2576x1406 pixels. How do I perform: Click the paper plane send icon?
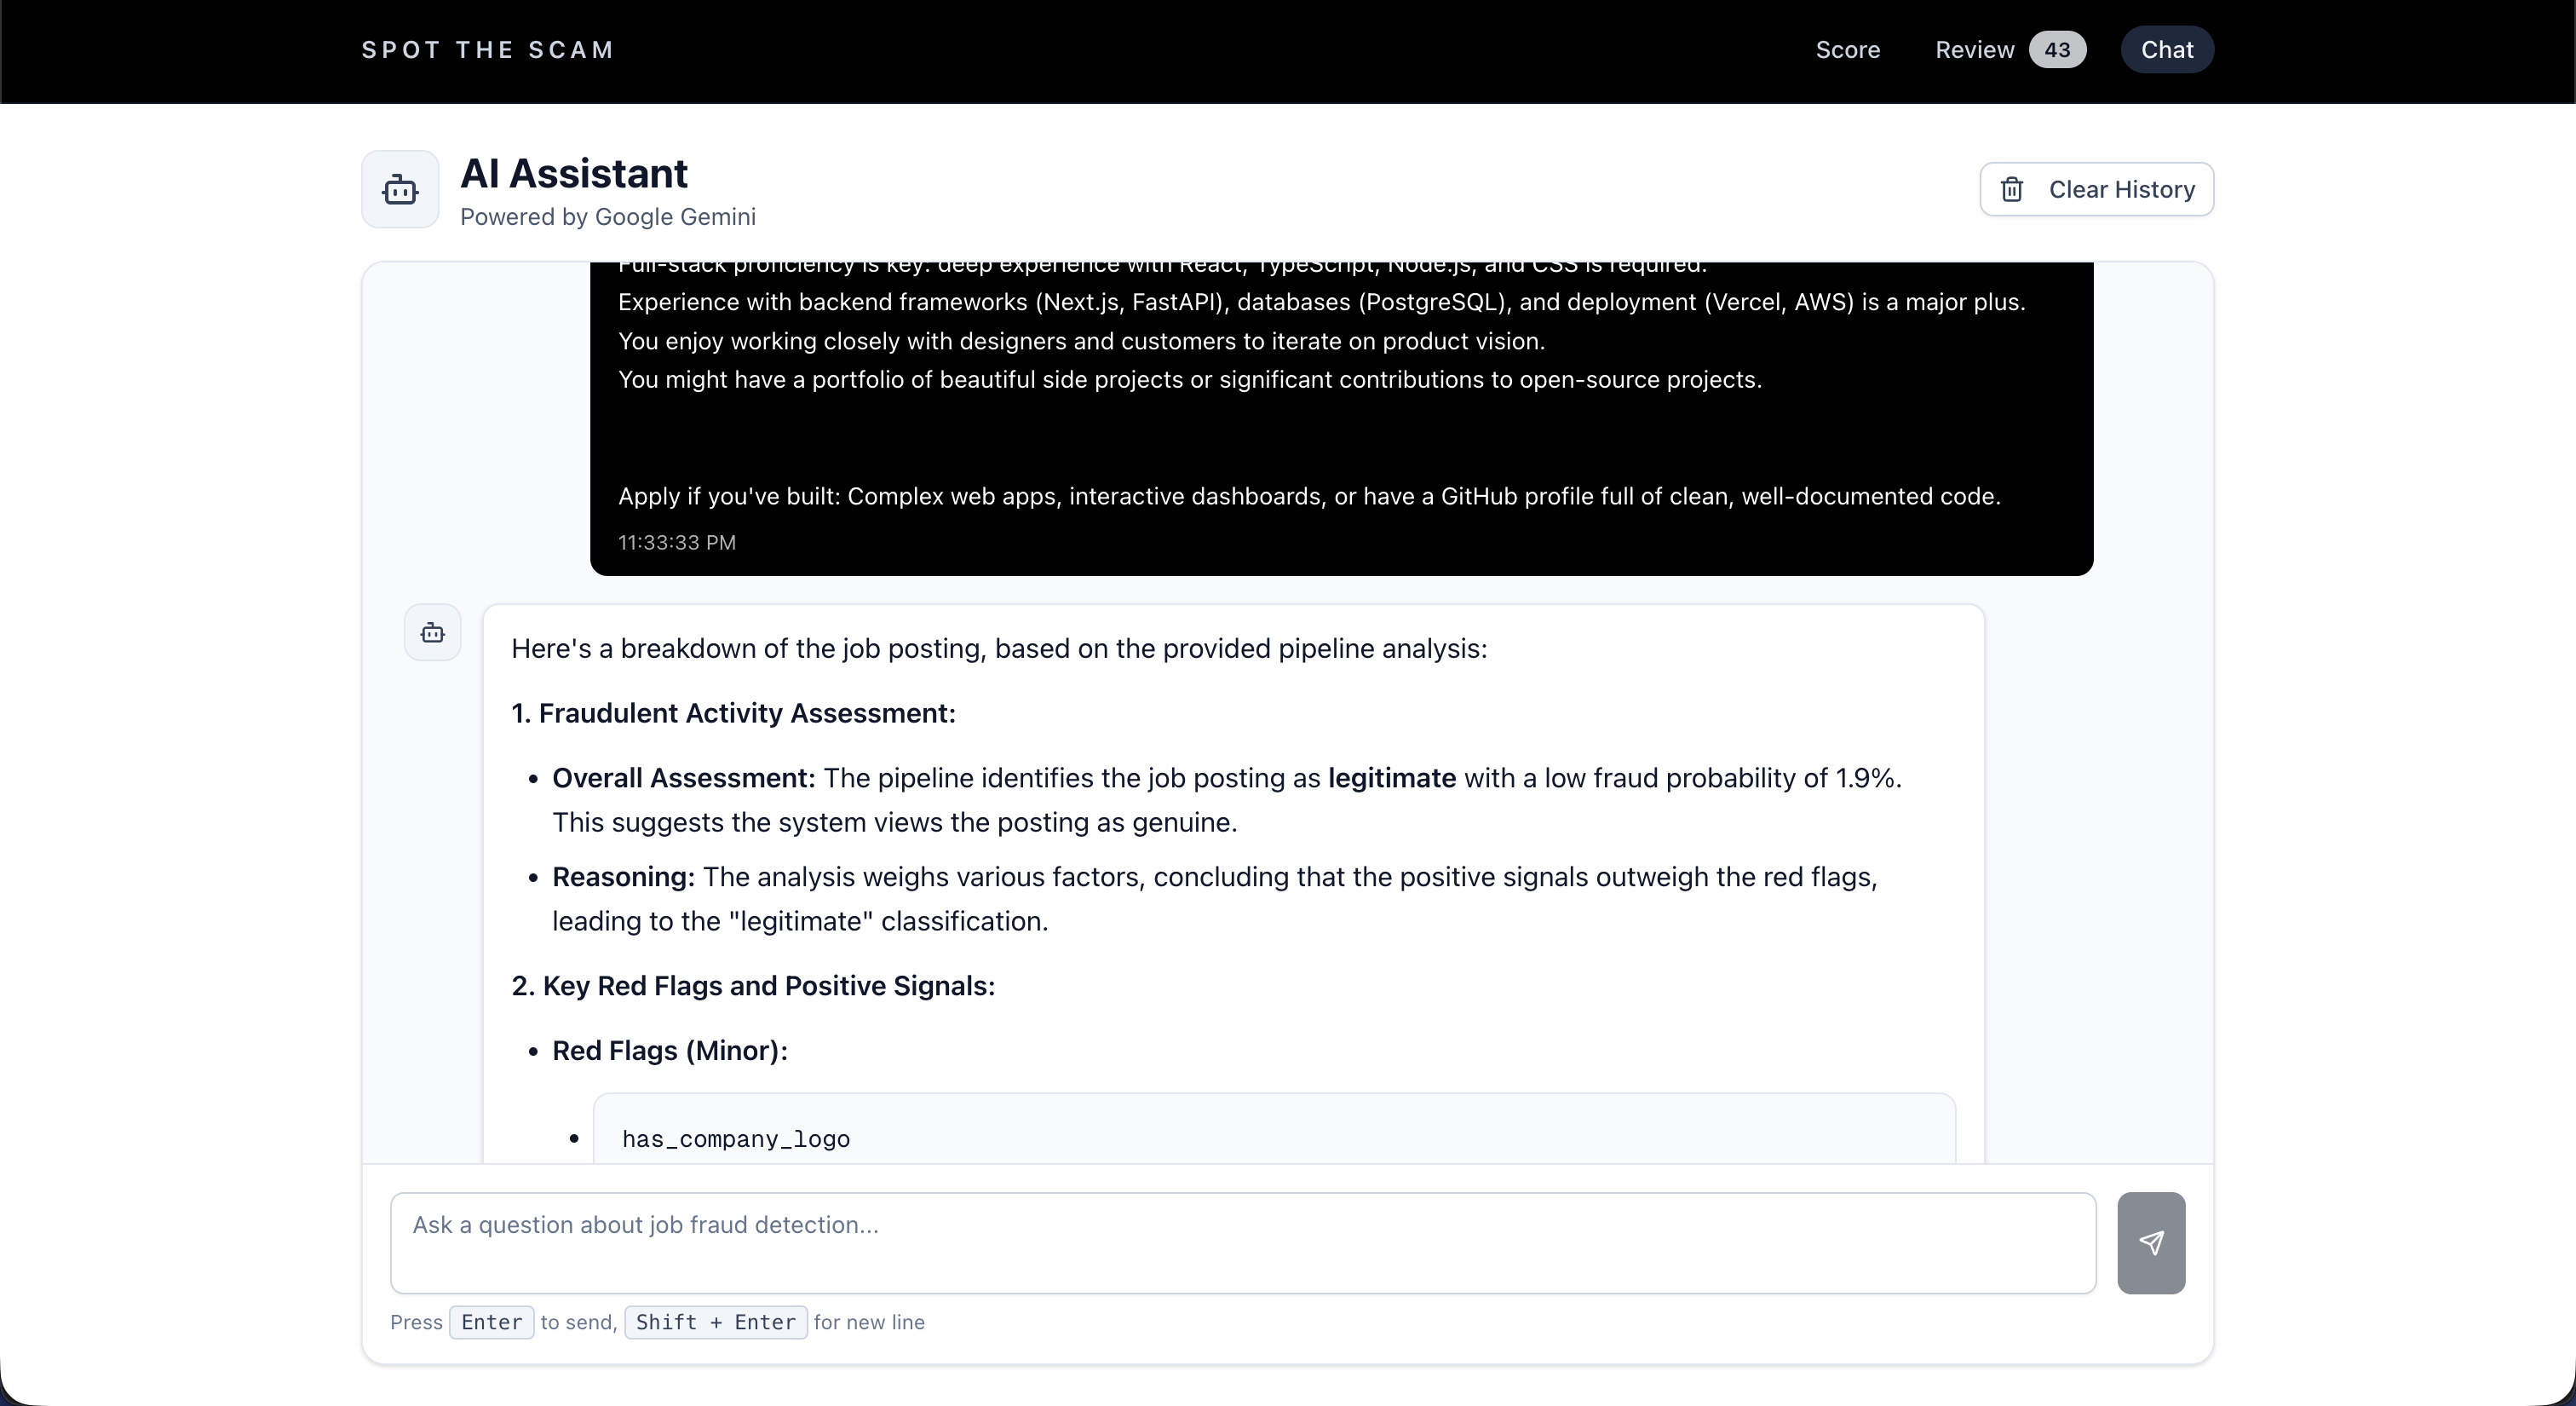tap(2151, 1242)
